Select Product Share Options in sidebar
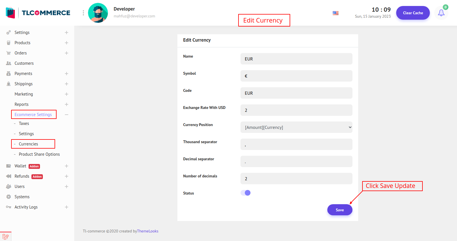 39,154
